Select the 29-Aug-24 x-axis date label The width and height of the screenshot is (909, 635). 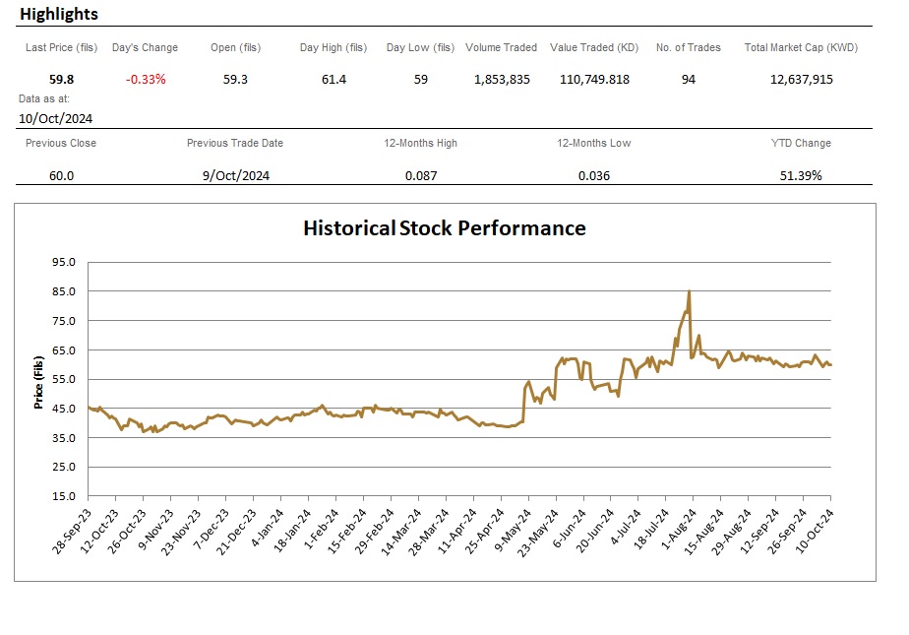[x=731, y=532]
